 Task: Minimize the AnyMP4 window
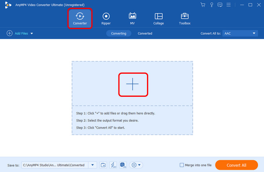point(242,5)
